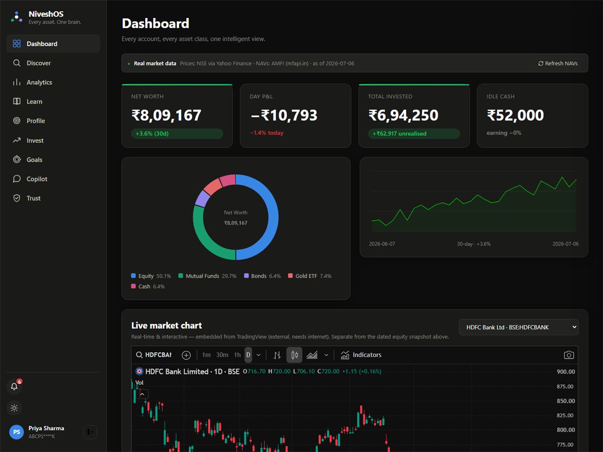This screenshot has height=452, width=603.
Task: Click the compare or add symbol plus icon
Action: click(186, 355)
